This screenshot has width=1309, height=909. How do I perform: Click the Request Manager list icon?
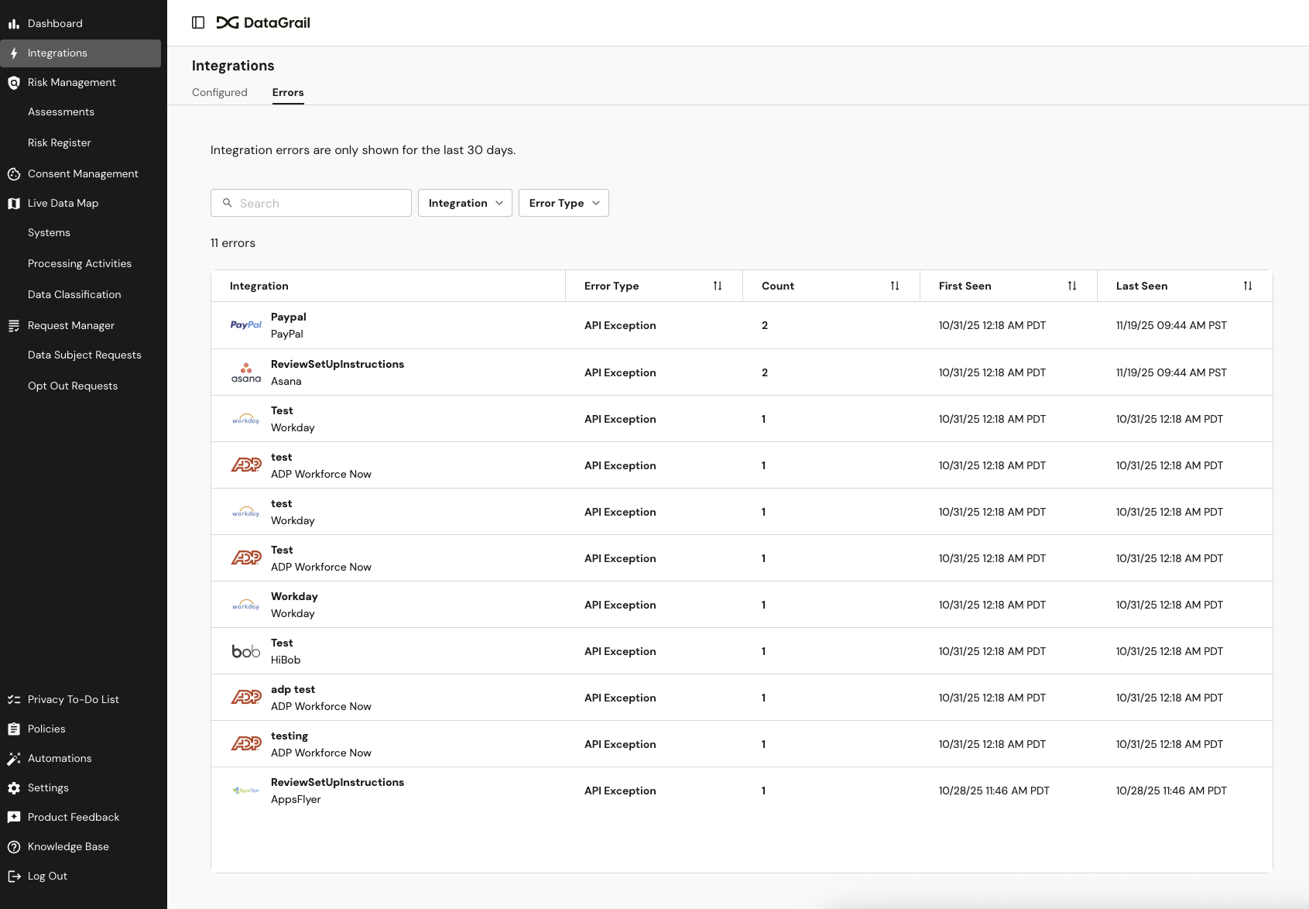click(13, 325)
